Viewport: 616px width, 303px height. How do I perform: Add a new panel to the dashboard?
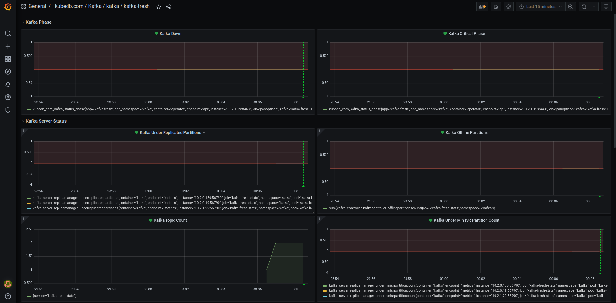coord(482,6)
